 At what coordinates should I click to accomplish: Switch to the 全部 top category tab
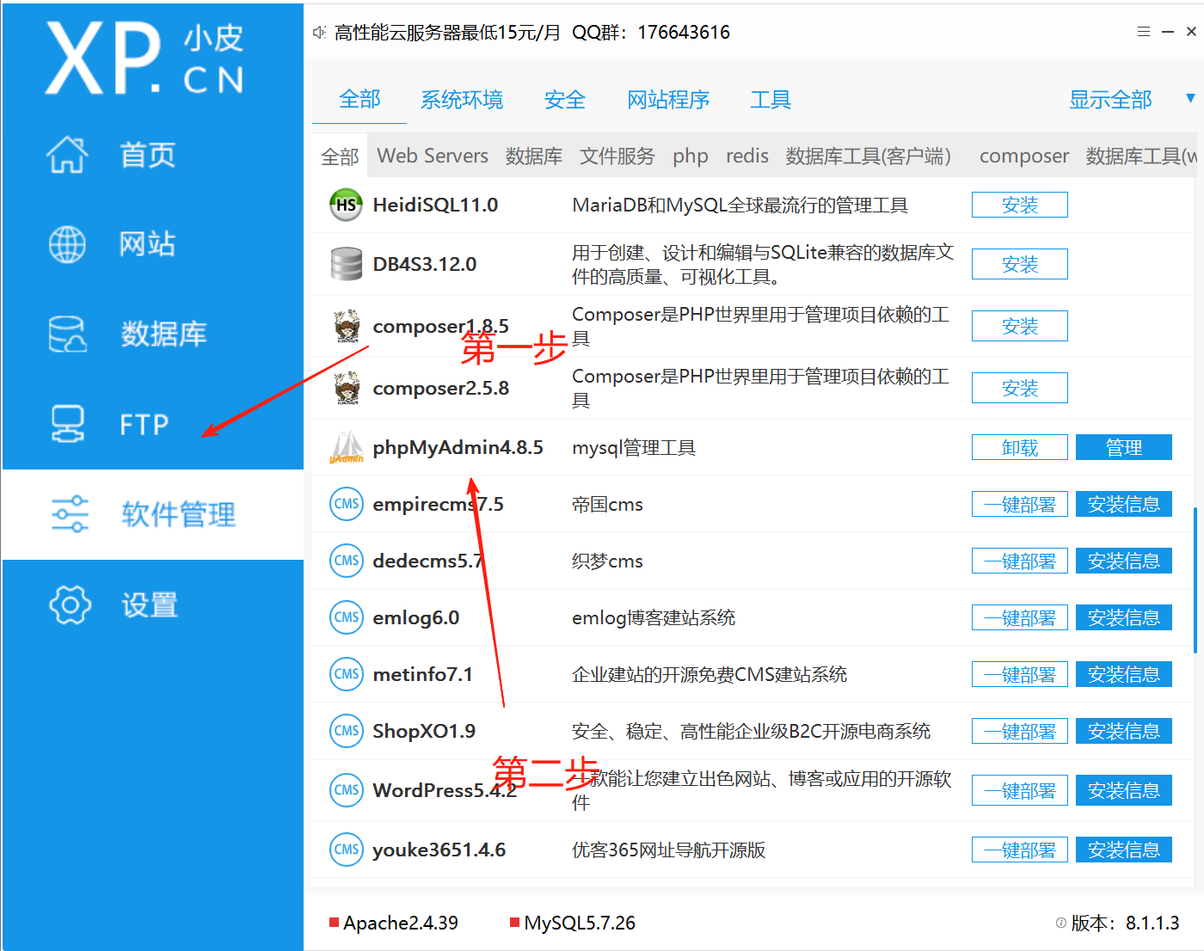coord(359,100)
